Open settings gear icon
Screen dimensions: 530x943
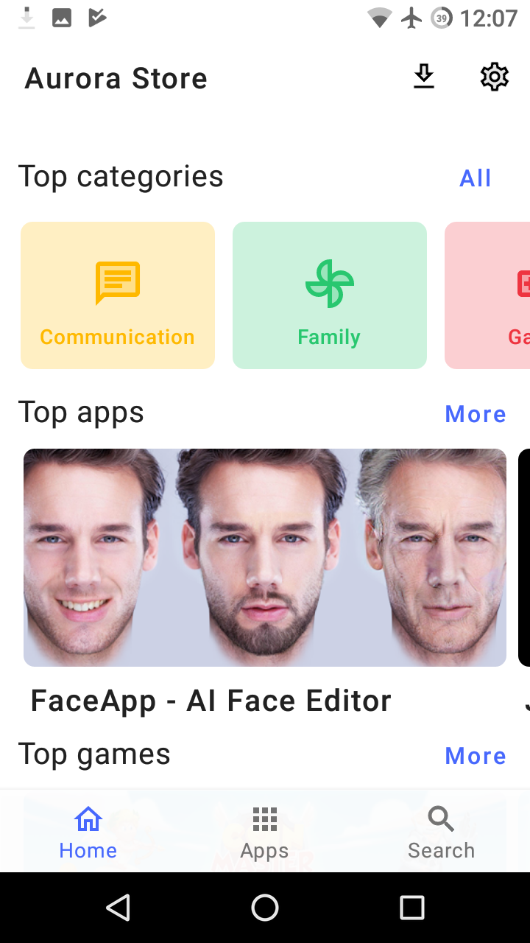click(x=495, y=77)
